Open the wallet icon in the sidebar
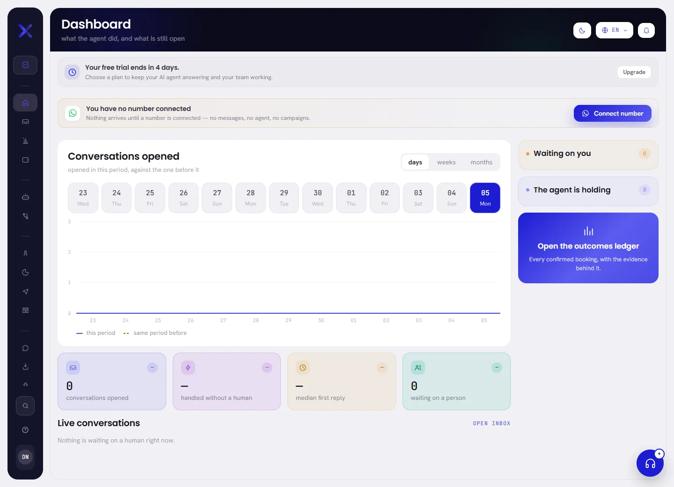Screen dimensions: 674x487 (25, 160)
